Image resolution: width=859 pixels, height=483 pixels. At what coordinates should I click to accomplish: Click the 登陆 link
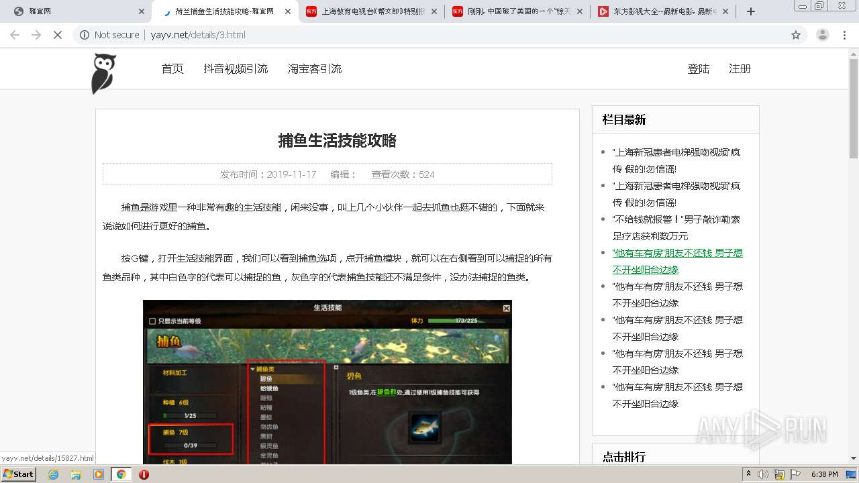[699, 68]
